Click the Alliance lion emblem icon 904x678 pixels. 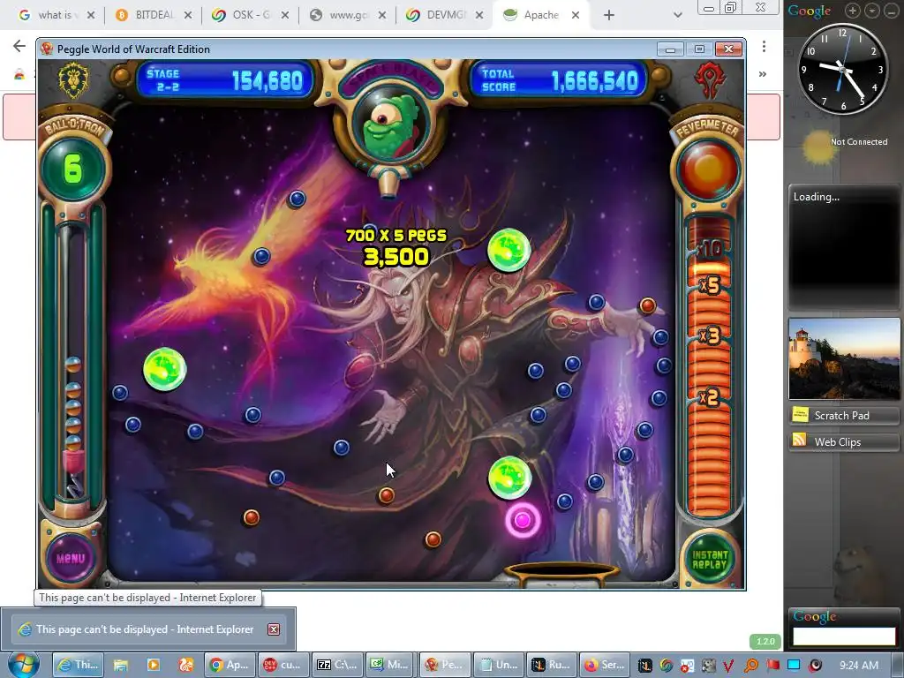tap(74, 80)
